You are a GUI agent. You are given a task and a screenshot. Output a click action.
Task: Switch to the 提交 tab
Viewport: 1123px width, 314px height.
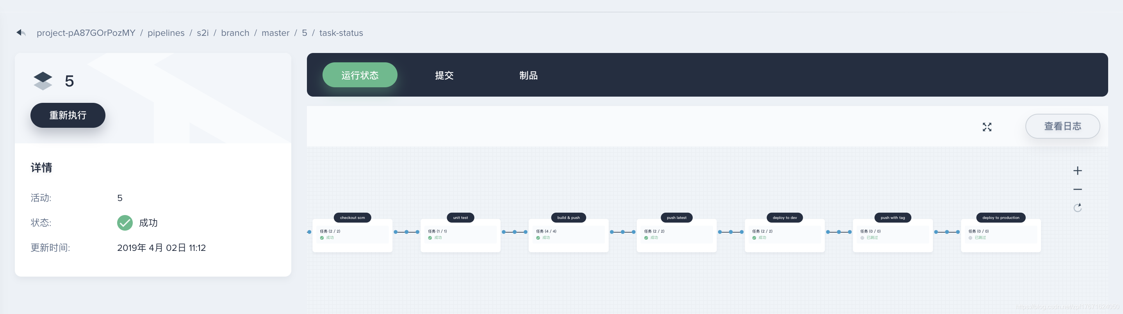[444, 75]
